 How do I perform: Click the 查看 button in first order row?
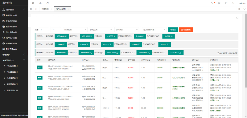pos(40,67)
